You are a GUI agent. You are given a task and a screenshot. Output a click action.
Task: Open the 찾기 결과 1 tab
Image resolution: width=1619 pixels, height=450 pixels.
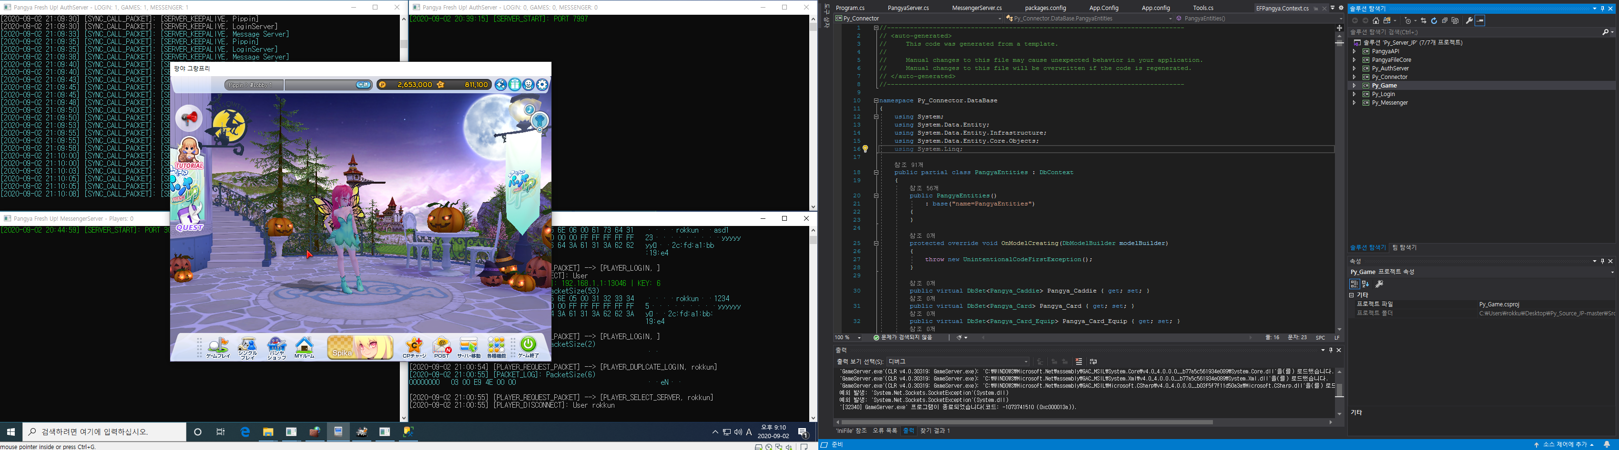[935, 430]
